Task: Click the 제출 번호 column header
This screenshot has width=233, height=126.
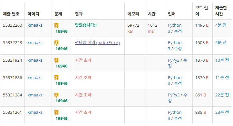Action: tap(11, 14)
